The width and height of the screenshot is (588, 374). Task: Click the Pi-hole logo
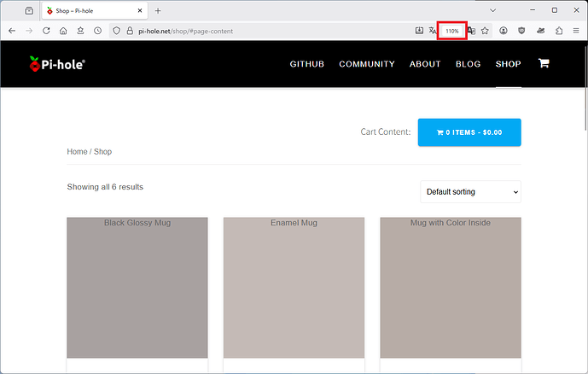point(57,64)
